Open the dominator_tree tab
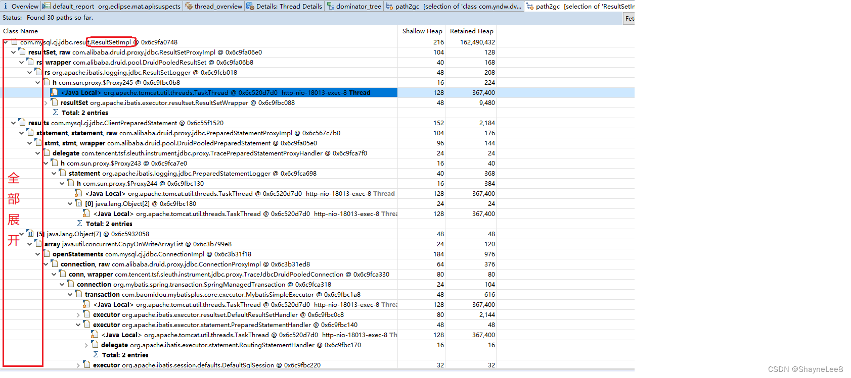 point(354,6)
